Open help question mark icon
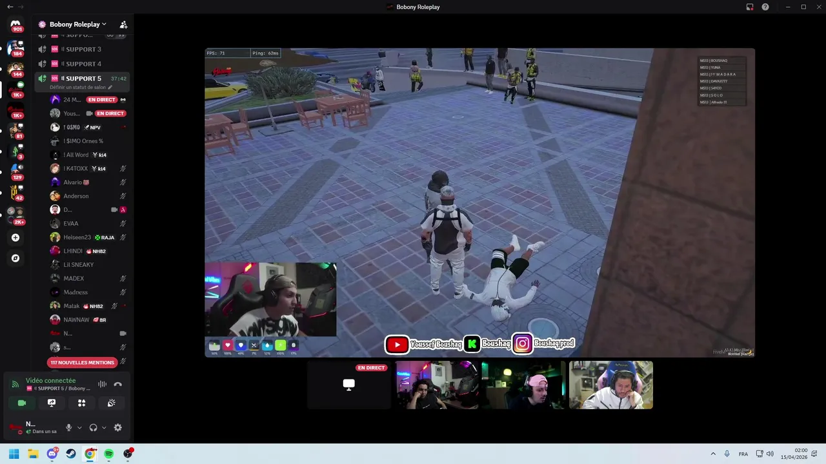 tap(765, 6)
